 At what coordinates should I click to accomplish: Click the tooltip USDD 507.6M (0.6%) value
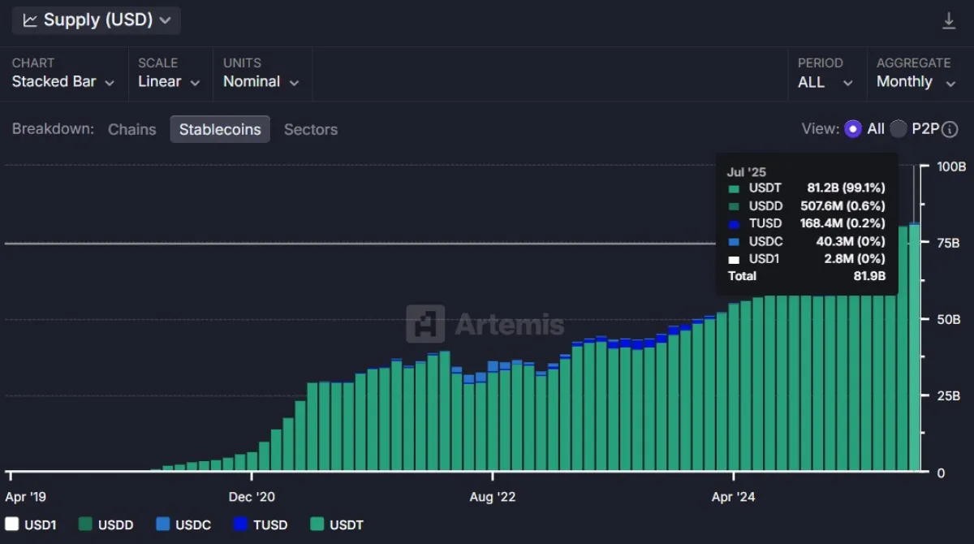[x=843, y=206]
